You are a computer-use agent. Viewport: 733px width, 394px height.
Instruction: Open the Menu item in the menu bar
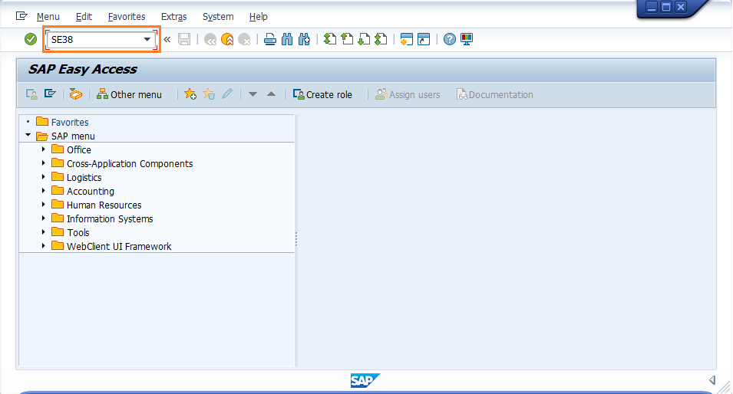(48, 17)
